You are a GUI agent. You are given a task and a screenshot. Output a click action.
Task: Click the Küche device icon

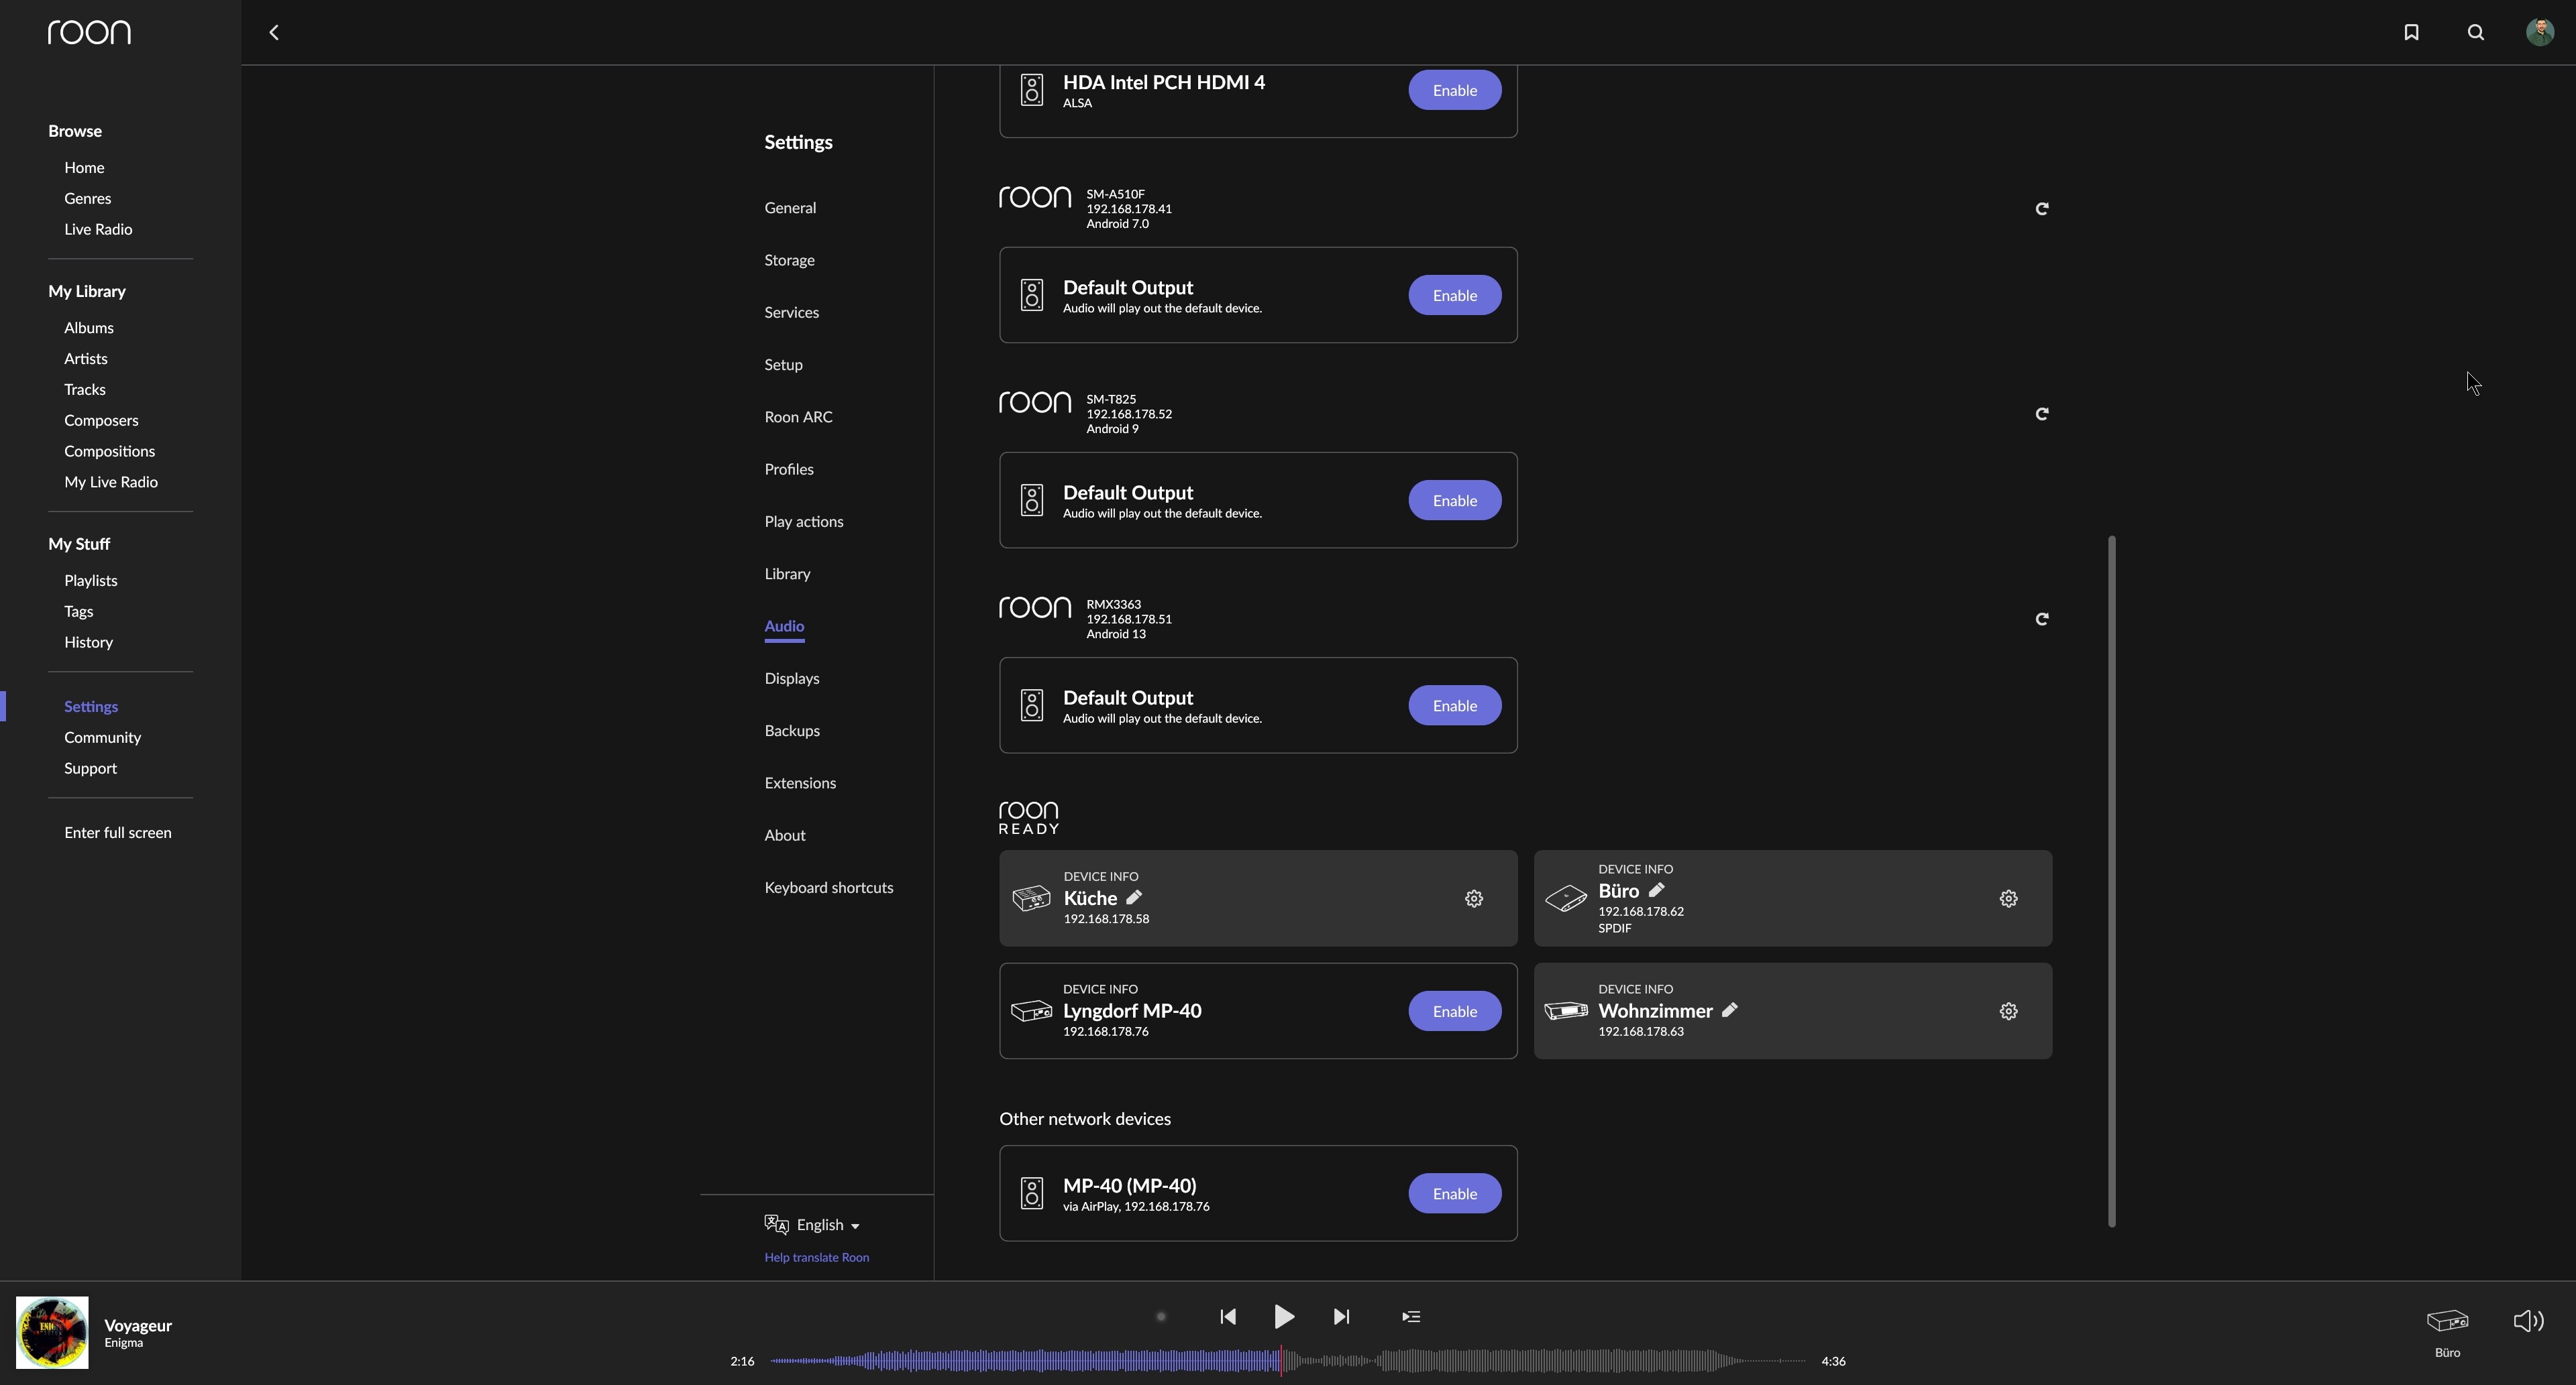click(x=1031, y=898)
